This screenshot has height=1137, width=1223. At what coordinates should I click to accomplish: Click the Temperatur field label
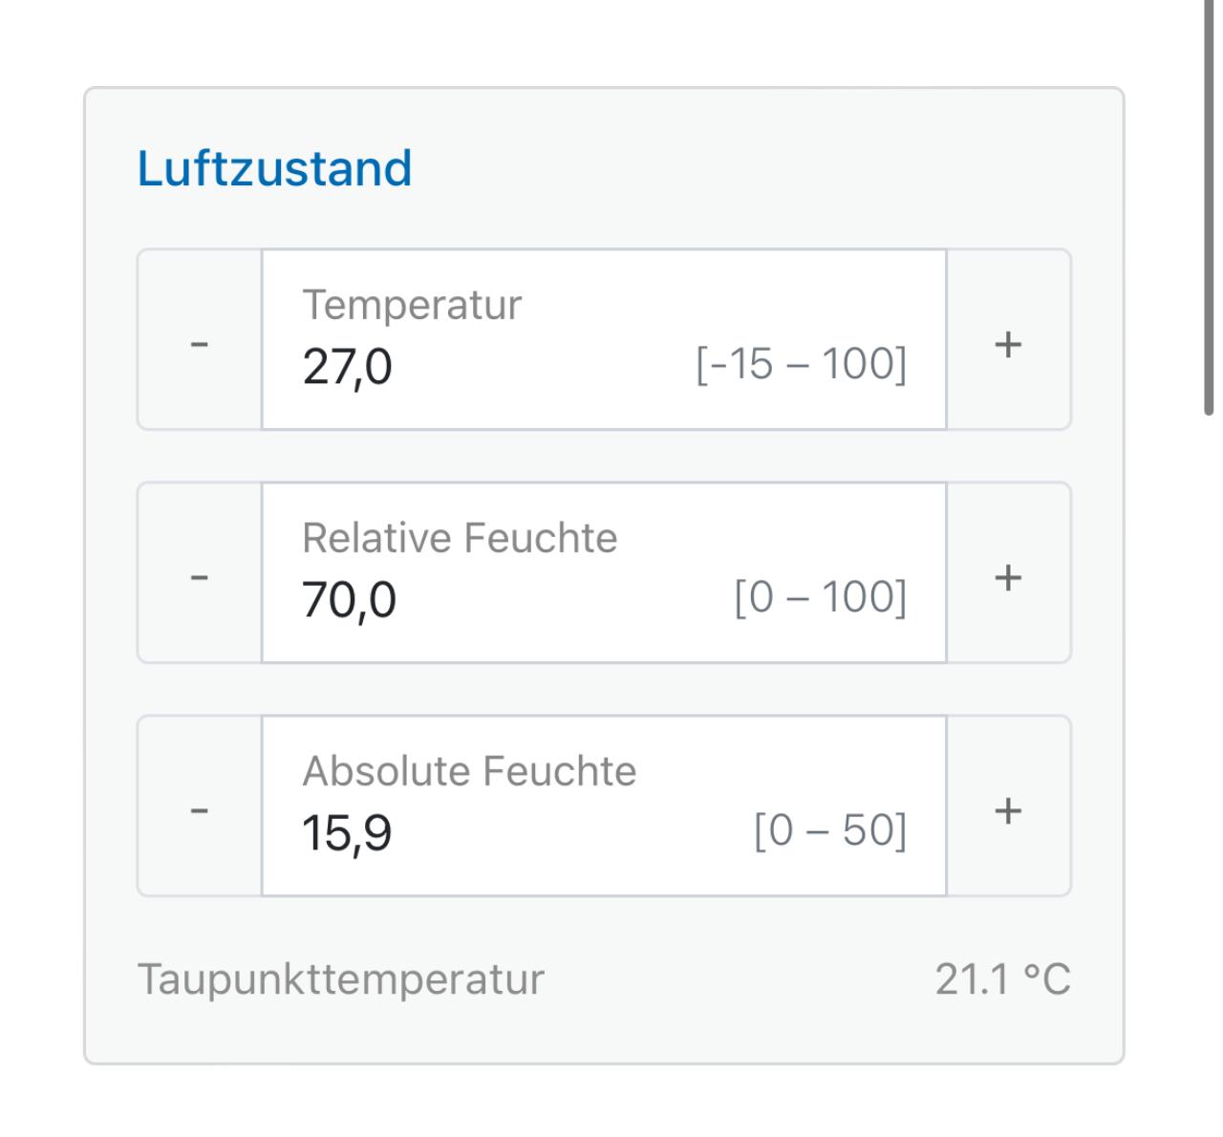(412, 306)
